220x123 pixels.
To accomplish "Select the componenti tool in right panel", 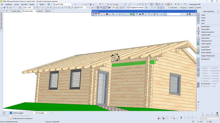I will pos(206,84).
